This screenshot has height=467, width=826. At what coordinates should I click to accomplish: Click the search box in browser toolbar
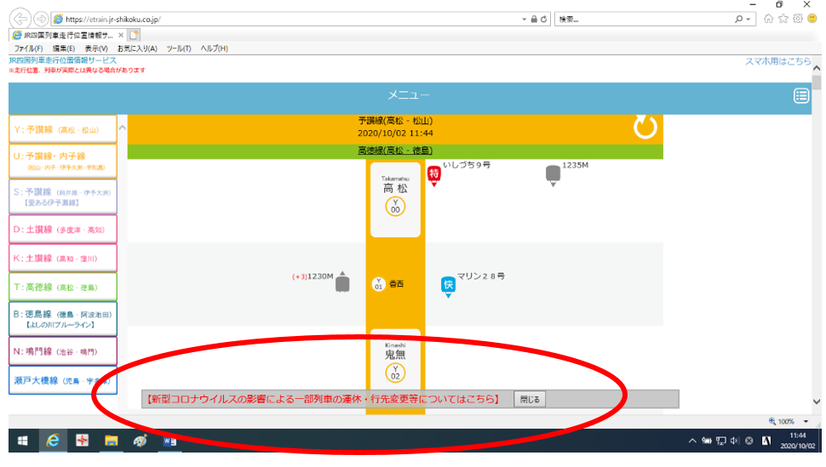click(645, 20)
